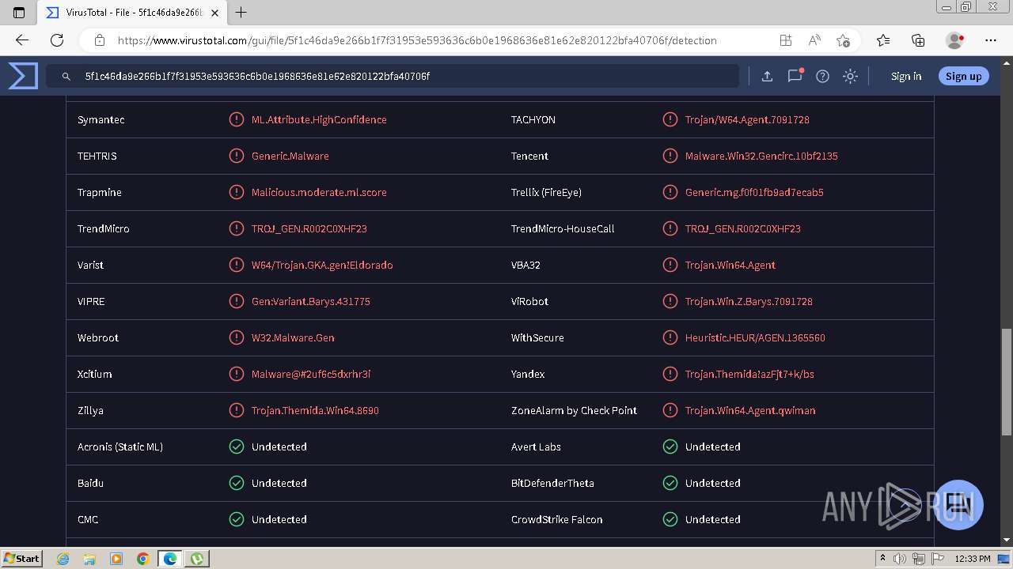Screen dimensions: 1013x569
Task: Click the Acronis undetected checkmark icon
Action: (236, 447)
